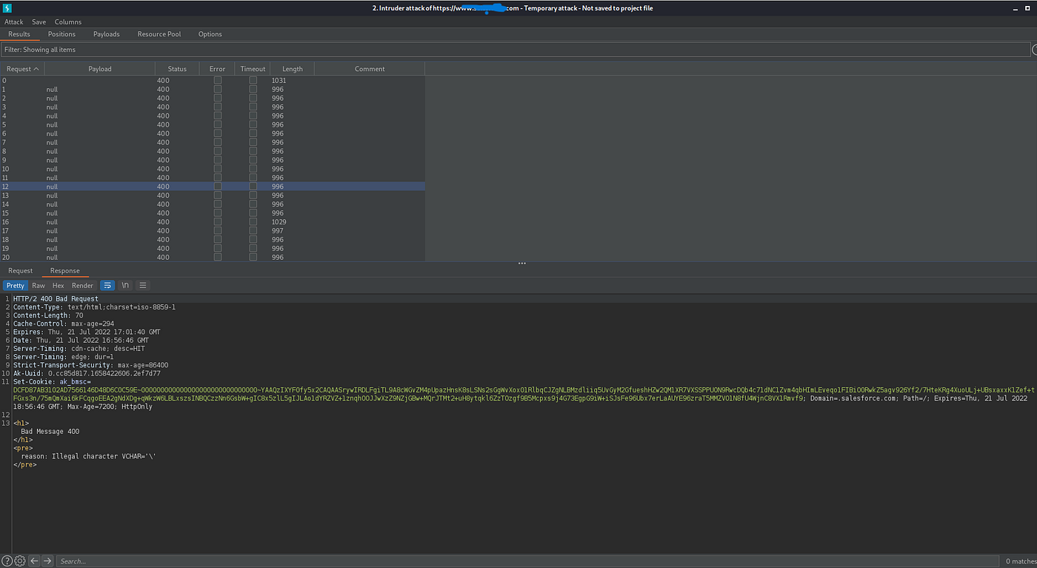
Task: Switch to the Request message tab
Action: click(21, 271)
